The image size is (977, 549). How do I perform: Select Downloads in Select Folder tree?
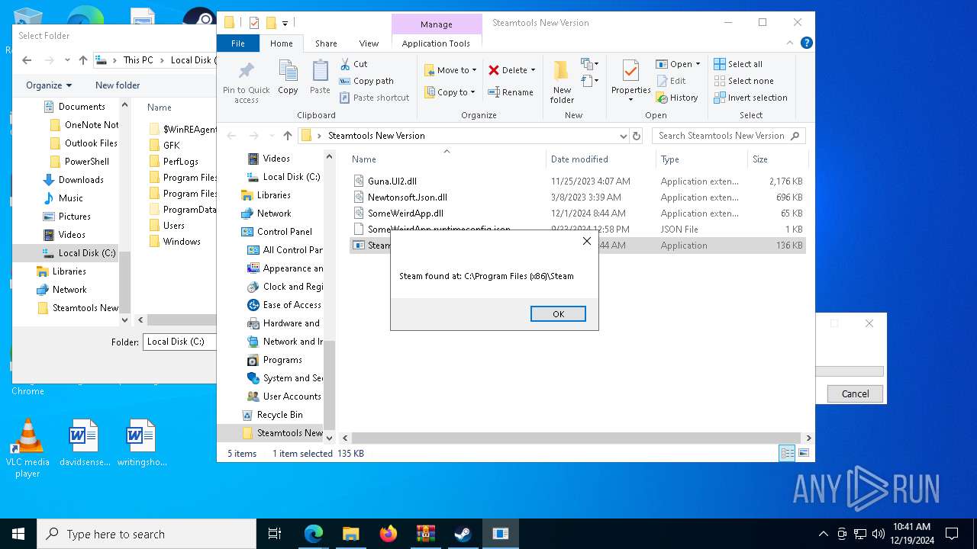click(x=81, y=180)
